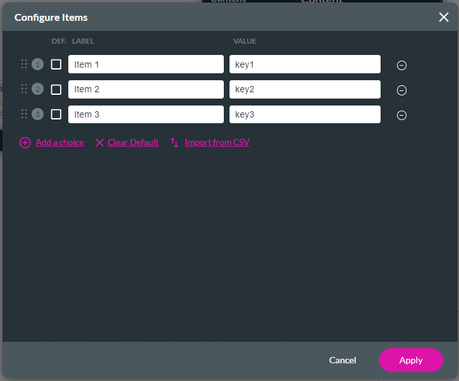This screenshot has width=459, height=381.
Task: Remove Item 2 with minus icon
Action: click(401, 90)
